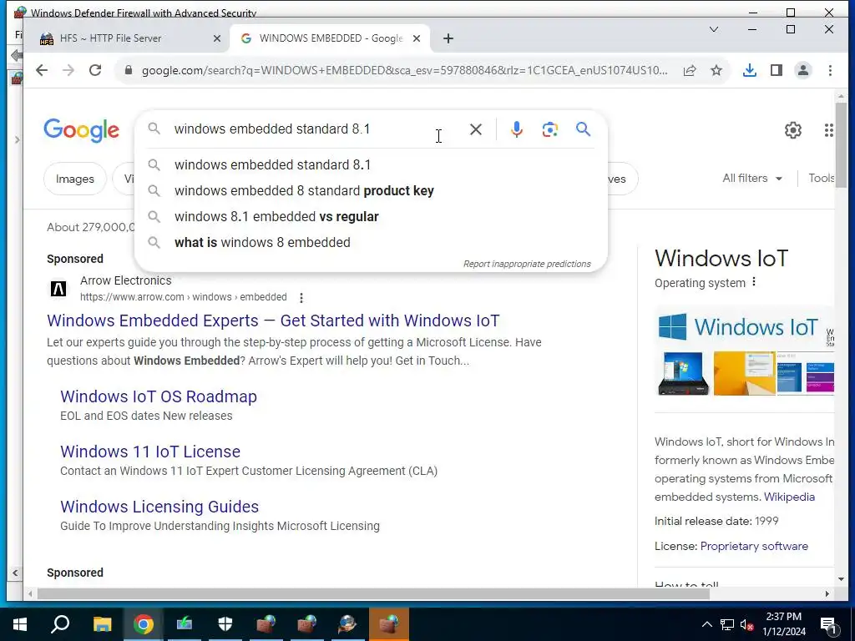Open the mini PC thumbnail image
Screen dimensions: 855x641
click(683, 373)
